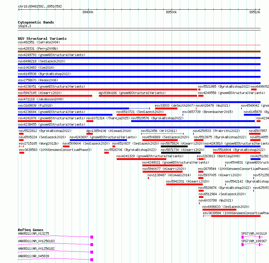Select the nsv6145538 (ByrskaBishop2022) label
Screen dimensions: 269x263
point(44,74)
